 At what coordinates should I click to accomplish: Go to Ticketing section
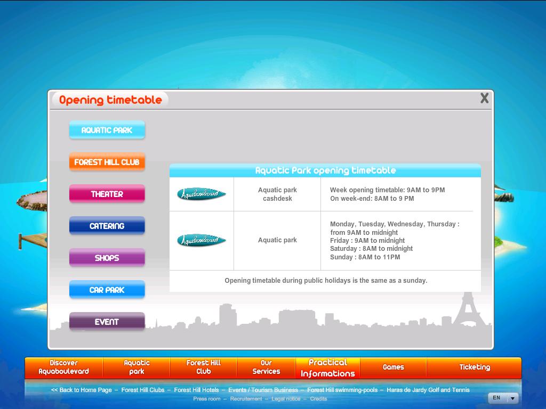coord(474,367)
